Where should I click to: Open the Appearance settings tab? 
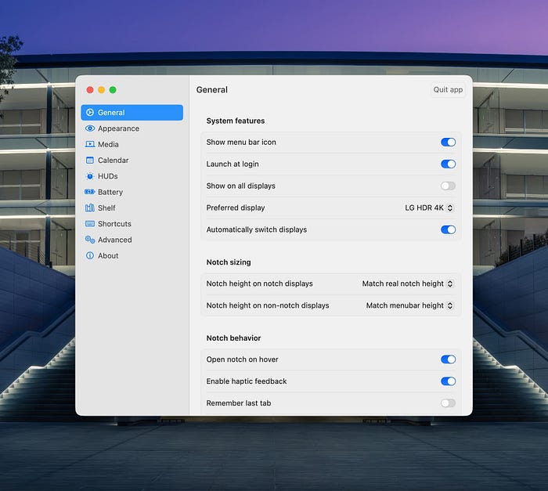[x=132, y=128]
